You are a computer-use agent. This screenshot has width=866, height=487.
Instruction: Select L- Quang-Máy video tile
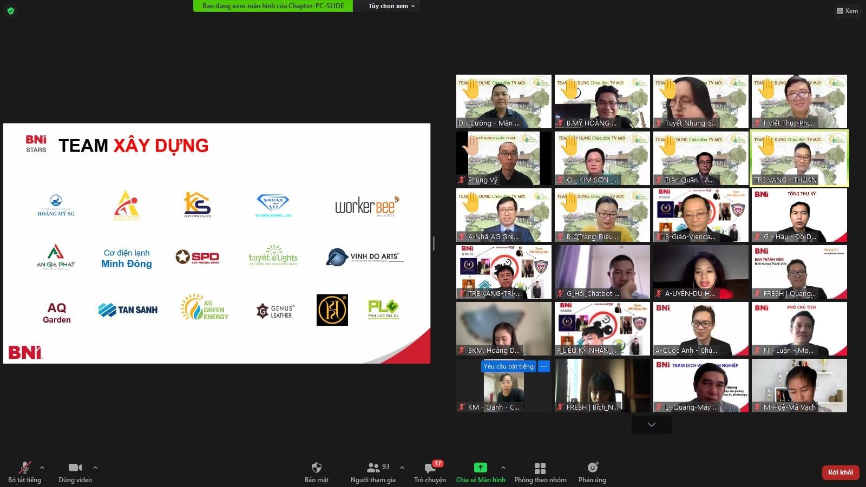pyautogui.click(x=701, y=385)
